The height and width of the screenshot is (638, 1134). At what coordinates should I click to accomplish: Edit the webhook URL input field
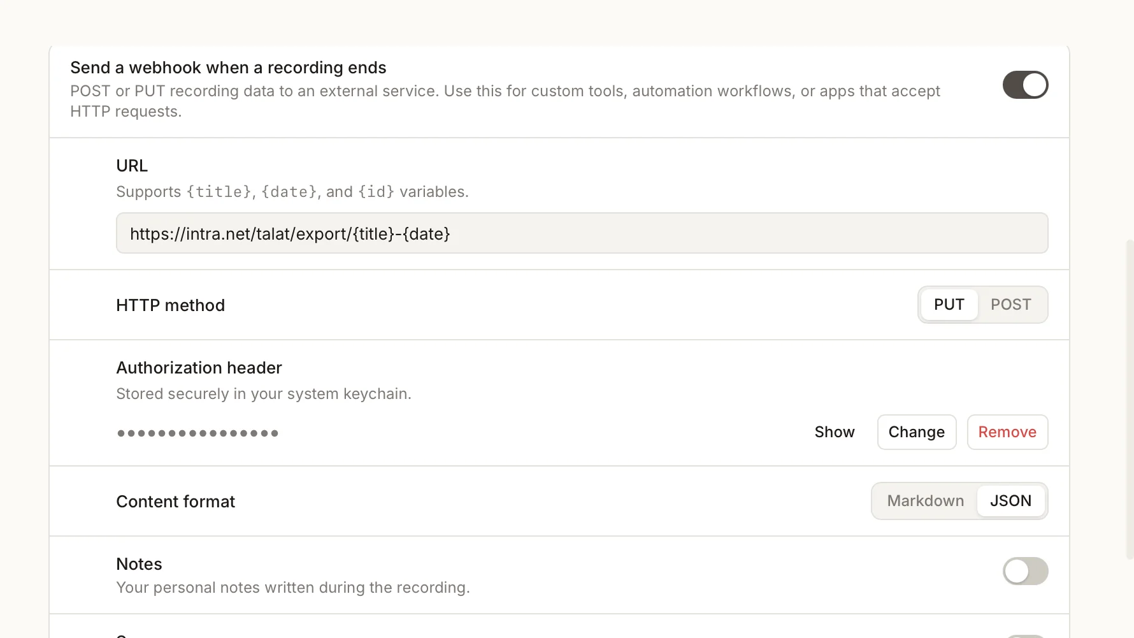582,233
